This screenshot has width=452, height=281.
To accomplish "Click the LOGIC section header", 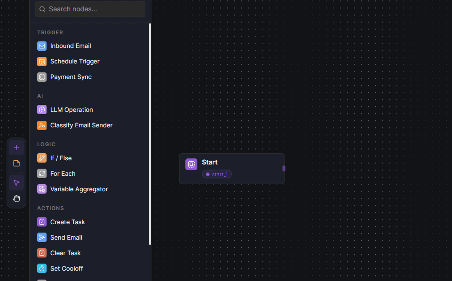I will tap(47, 144).
